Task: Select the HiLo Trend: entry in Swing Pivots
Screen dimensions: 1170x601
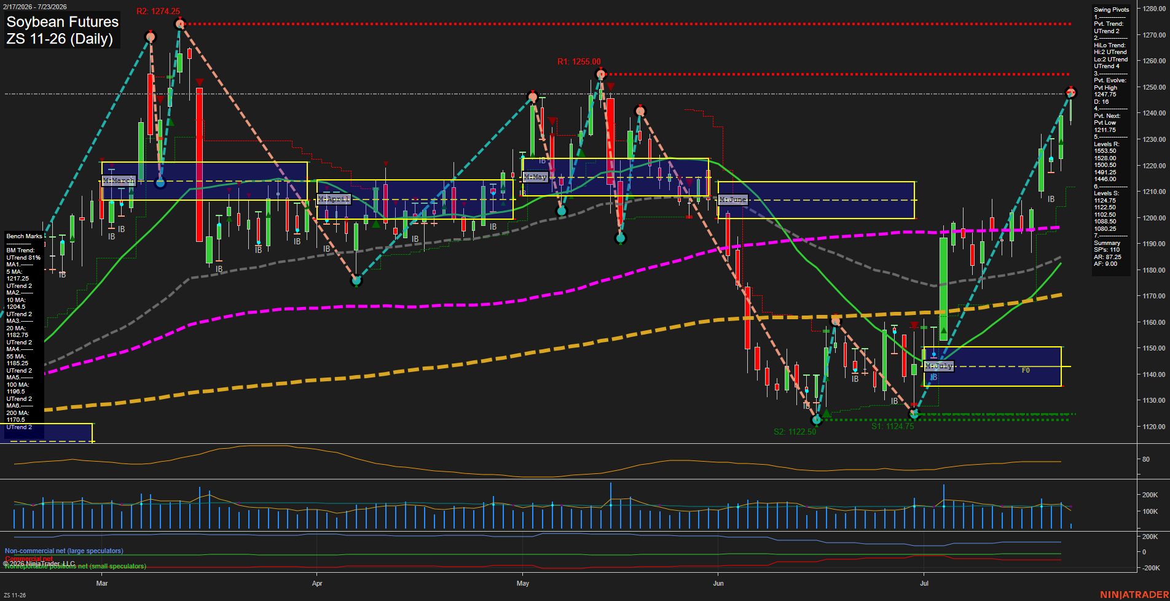Action: point(1110,45)
